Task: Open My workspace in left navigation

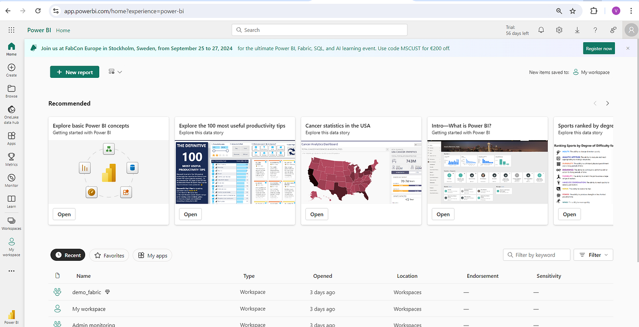Action: 11,247
